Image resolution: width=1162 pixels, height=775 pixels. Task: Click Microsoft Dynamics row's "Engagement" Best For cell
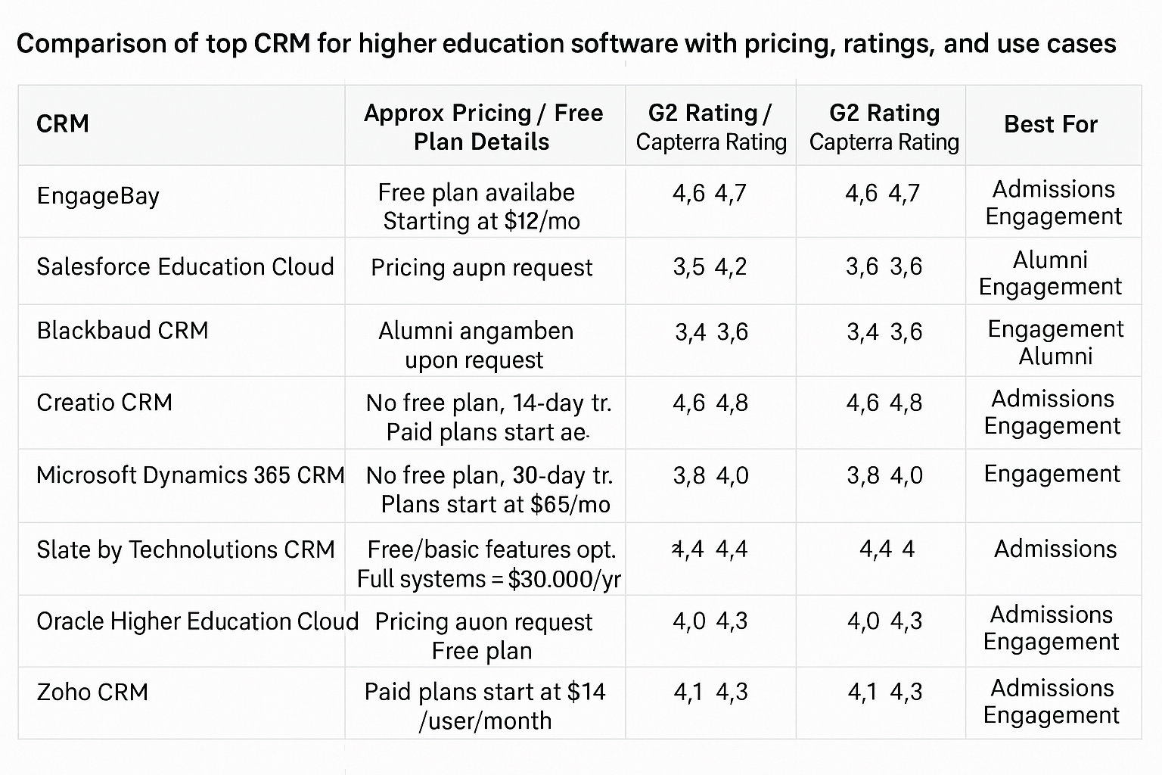(1052, 475)
